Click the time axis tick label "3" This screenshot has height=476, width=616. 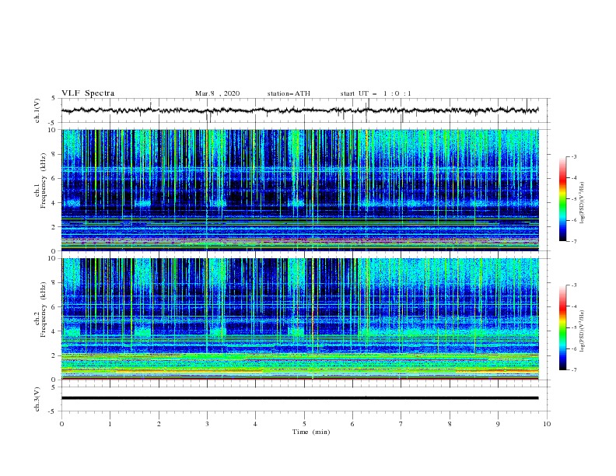tap(207, 424)
